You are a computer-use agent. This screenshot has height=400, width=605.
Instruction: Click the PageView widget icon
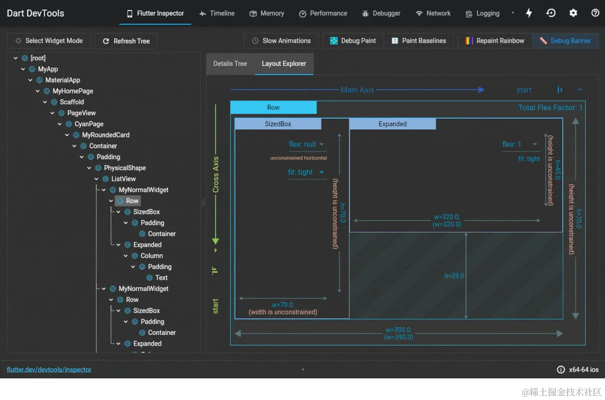62,113
